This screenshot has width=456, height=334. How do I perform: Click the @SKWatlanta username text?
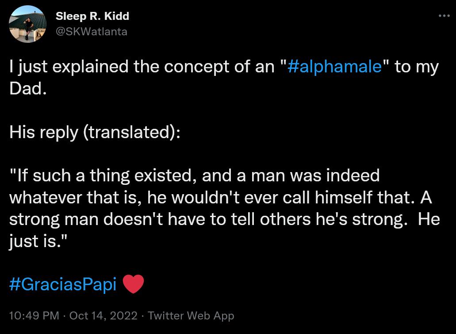(92, 31)
